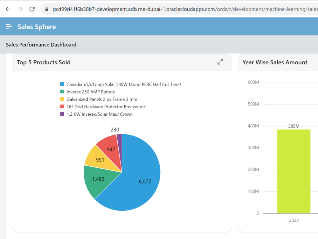This screenshot has height=239, width=318.
Task: Click legend text Inverex 250 AMP Battery
Action: (x=91, y=92)
